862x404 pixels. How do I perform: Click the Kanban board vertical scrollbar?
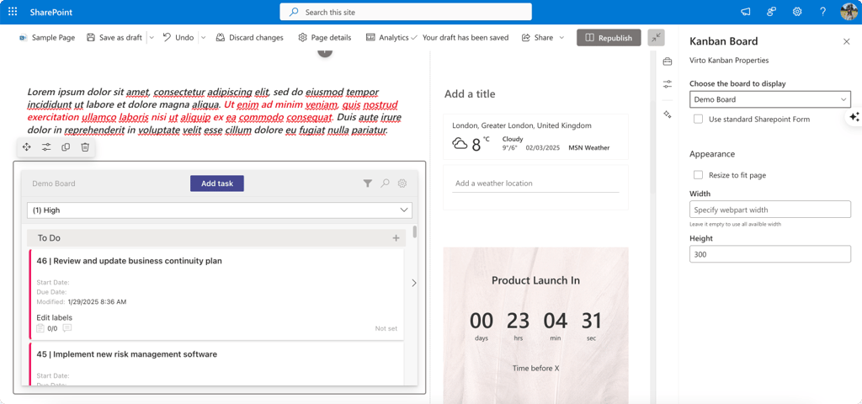click(414, 231)
